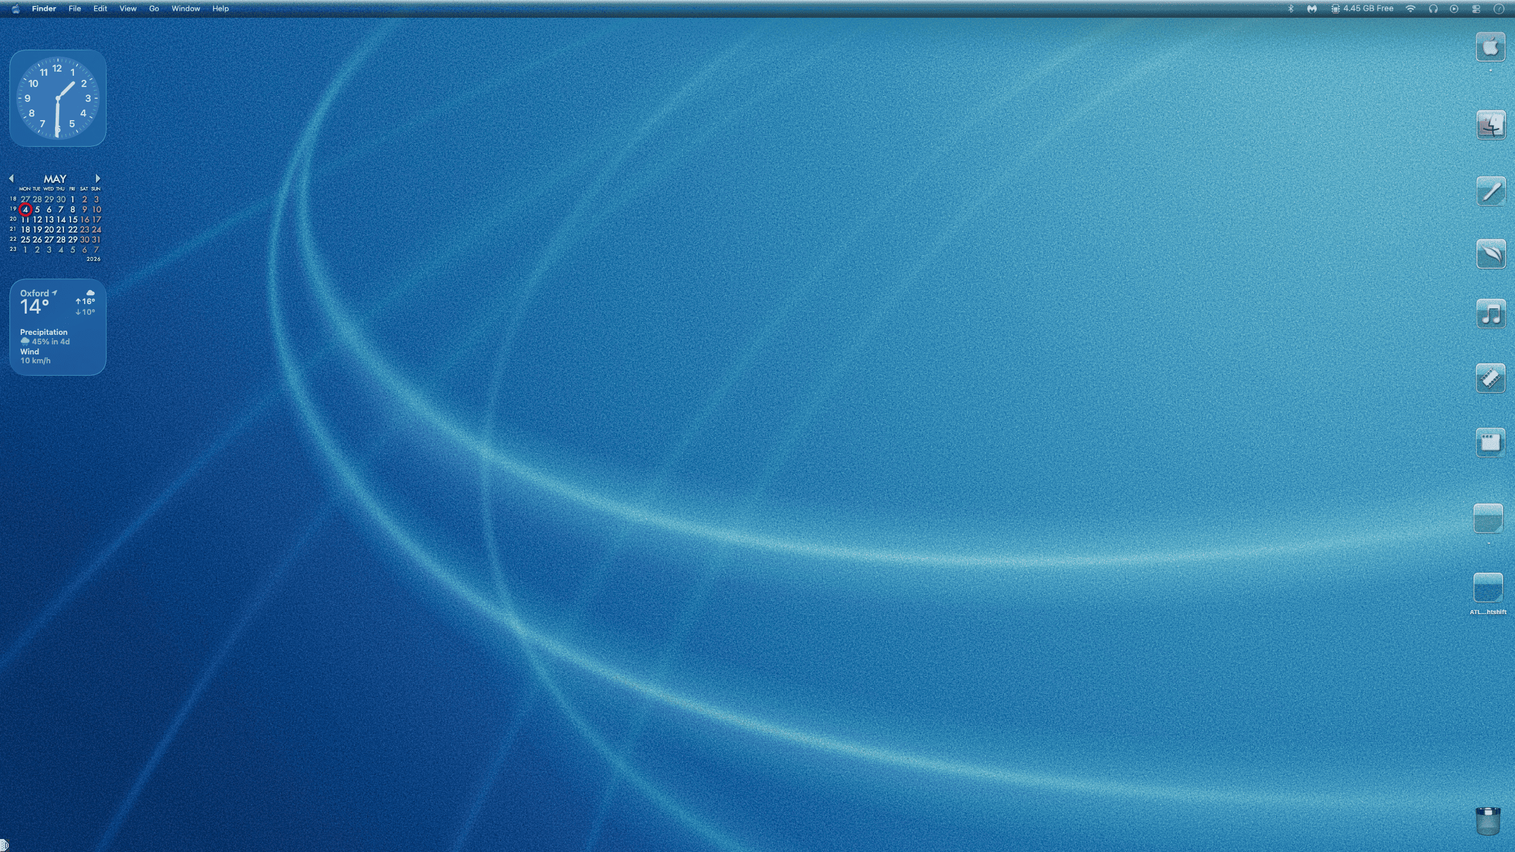Click the WED weekday header
The height and width of the screenshot is (852, 1515).
click(x=49, y=189)
